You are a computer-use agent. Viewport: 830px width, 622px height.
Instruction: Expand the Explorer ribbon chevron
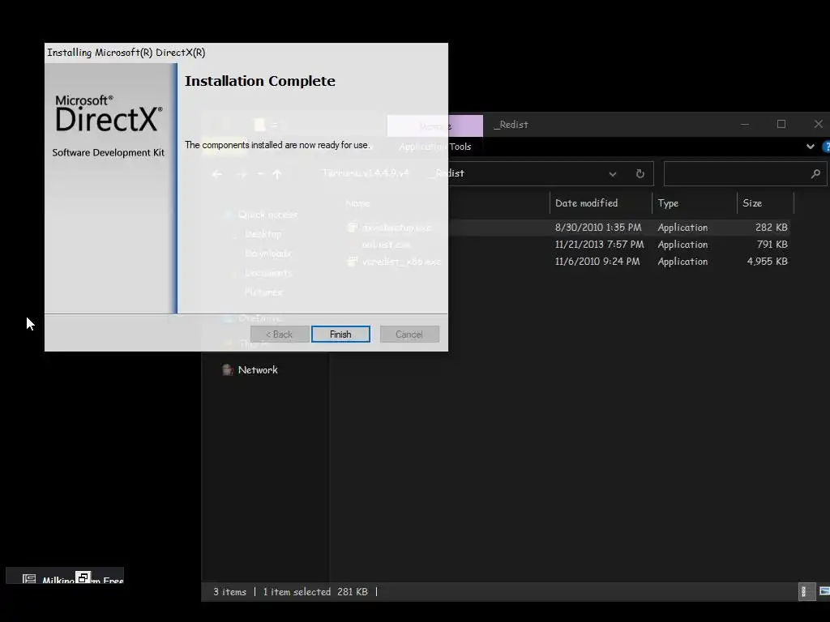[810, 147]
